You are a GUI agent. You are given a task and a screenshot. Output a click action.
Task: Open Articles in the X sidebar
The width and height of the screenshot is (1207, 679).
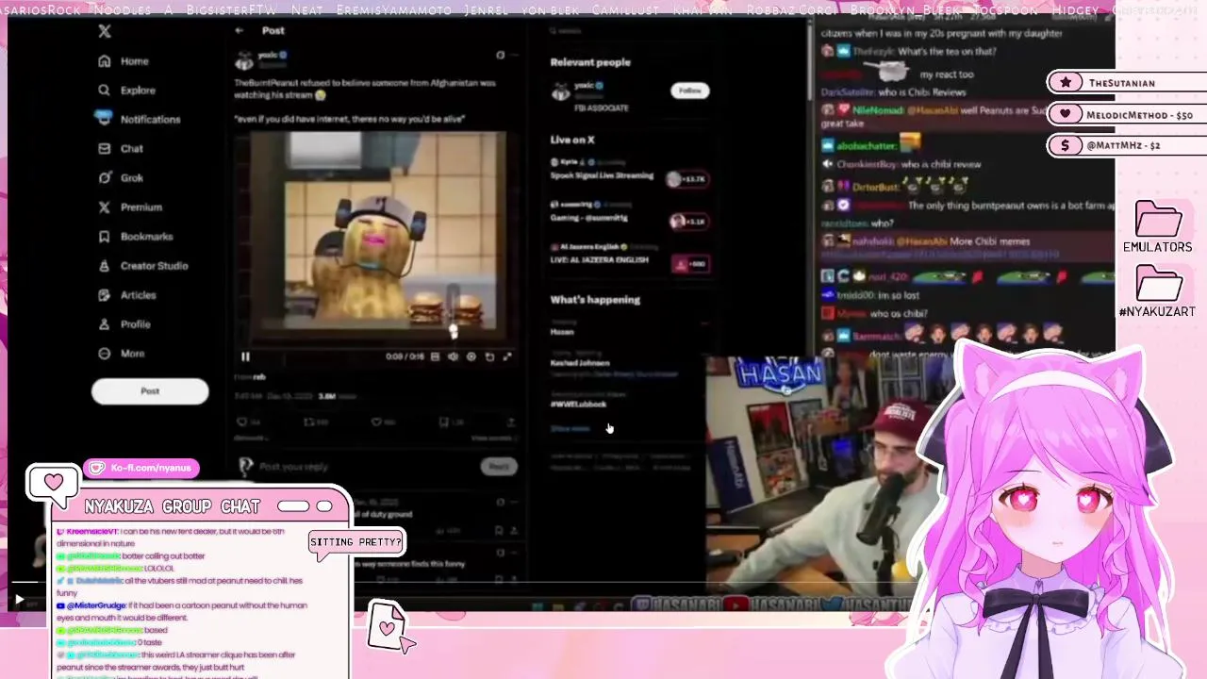127,295
